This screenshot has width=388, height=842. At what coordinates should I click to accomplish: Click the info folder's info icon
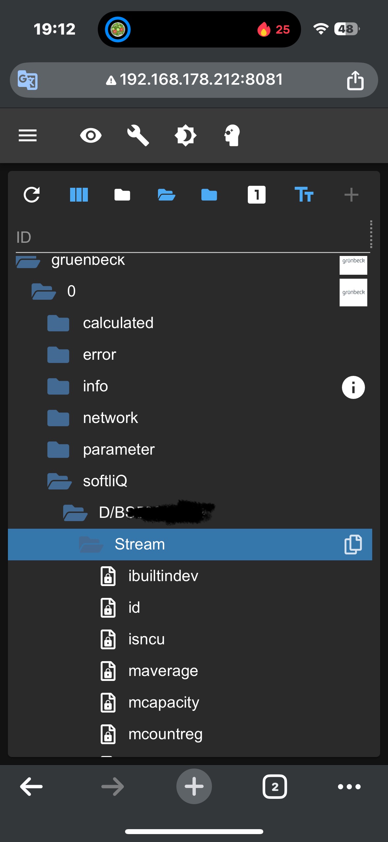[353, 387]
